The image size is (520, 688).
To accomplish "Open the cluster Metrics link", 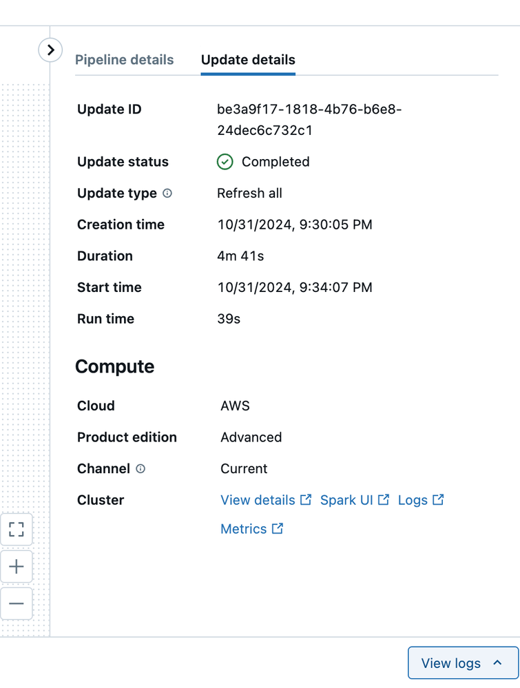I will pos(243,529).
